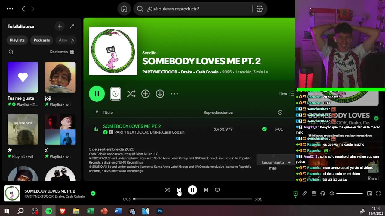Toggle the liked checkmark in track row
The width and height of the screenshot is (385, 216).
point(264,129)
